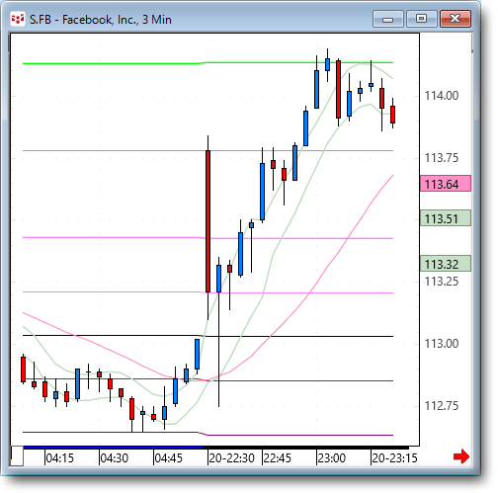Click the blue session bar above time axis
This screenshot has height=493, width=498.
(x=113, y=448)
